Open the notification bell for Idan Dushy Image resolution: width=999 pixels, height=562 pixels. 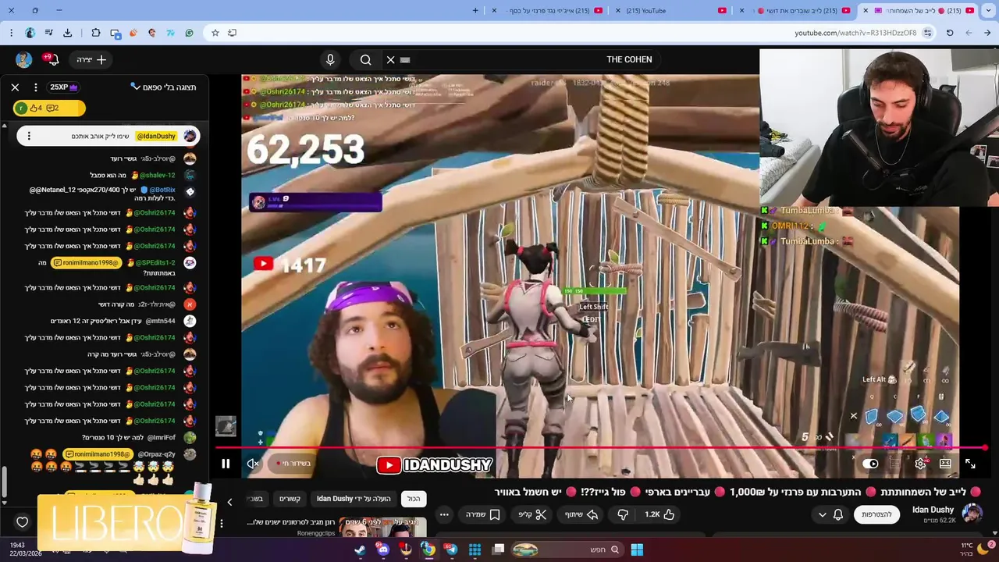click(838, 514)
